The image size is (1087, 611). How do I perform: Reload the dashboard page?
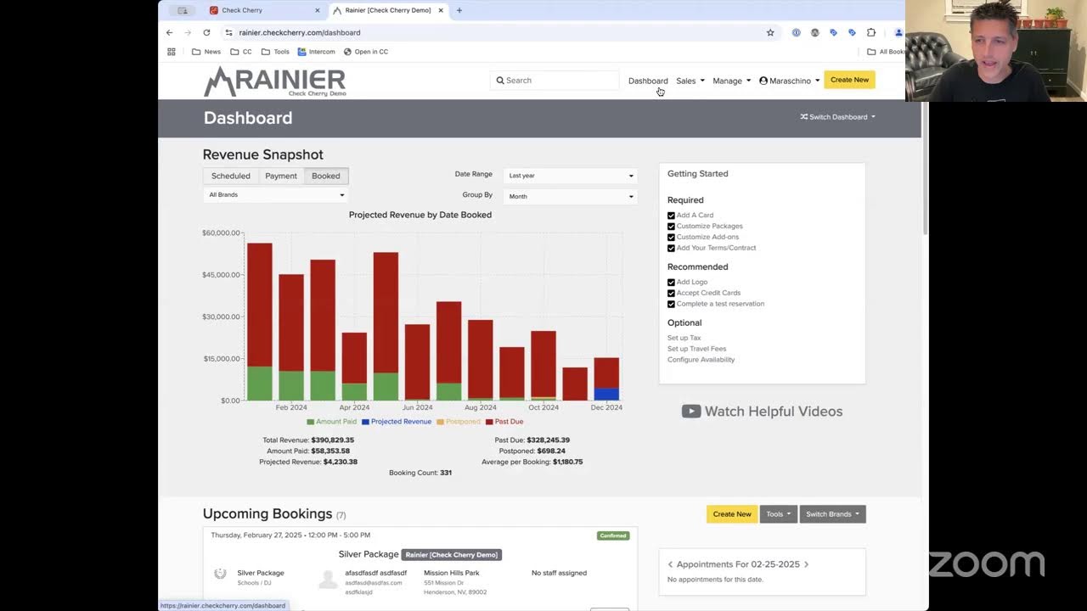(206, 32)
